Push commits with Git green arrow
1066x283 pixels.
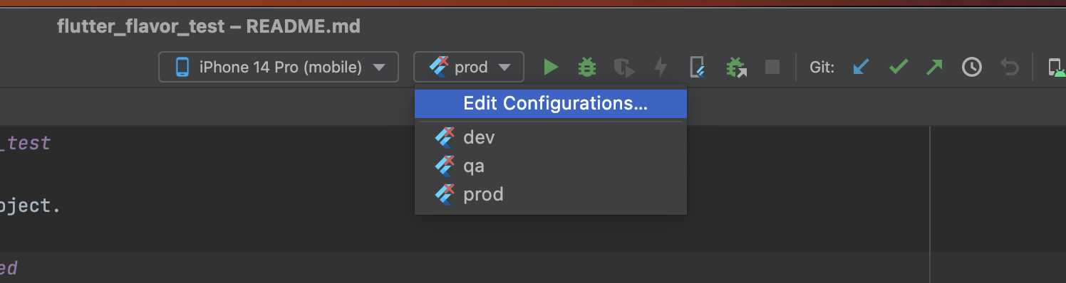(934, 68)
